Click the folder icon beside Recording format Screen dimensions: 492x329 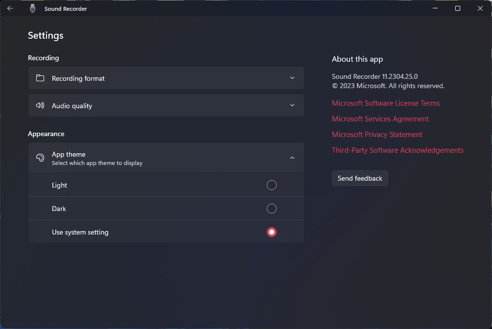click(40, 78)
